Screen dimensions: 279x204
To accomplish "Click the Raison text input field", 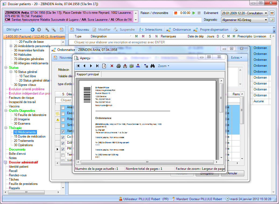I will pyautogui.click(x=171, y=20).
